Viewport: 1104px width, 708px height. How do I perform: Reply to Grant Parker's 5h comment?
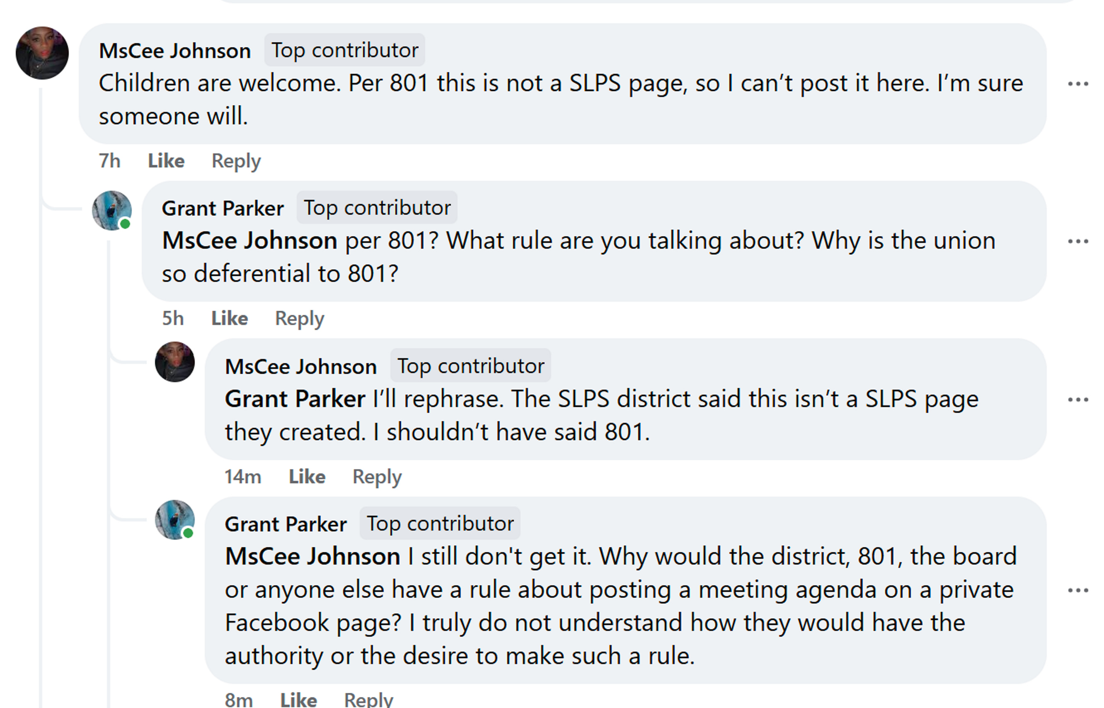[x=299, y=319]
